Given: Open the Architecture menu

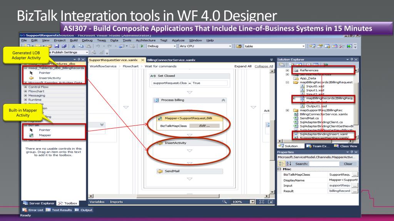Looking at the screenshot, I should pyautogui.click(x=145, y=40).
